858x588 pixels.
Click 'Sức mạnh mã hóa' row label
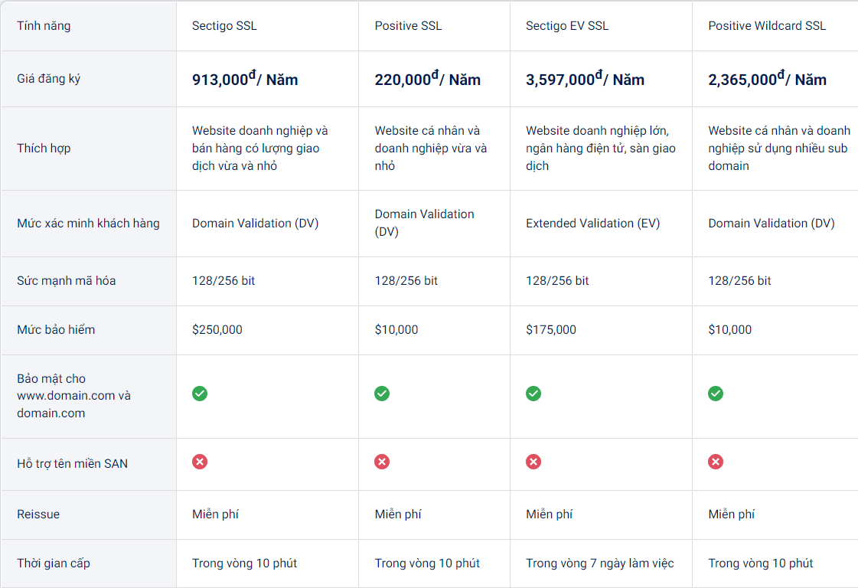coord(67,281)
